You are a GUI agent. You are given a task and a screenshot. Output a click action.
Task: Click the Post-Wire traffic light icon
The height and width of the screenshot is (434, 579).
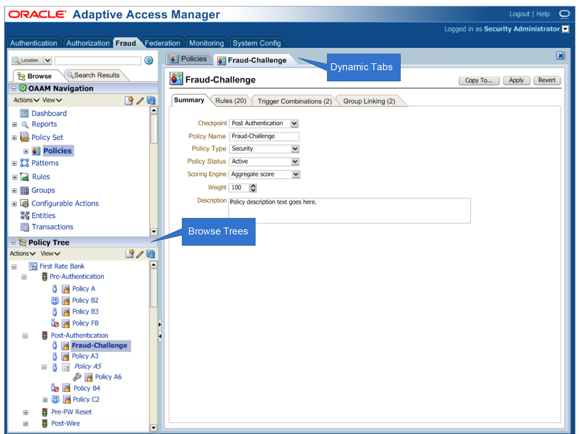point(45,423)
